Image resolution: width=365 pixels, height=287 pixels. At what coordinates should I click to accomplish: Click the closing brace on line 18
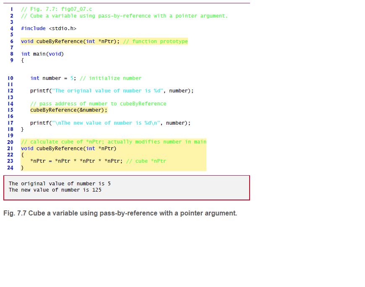(22, 129)
